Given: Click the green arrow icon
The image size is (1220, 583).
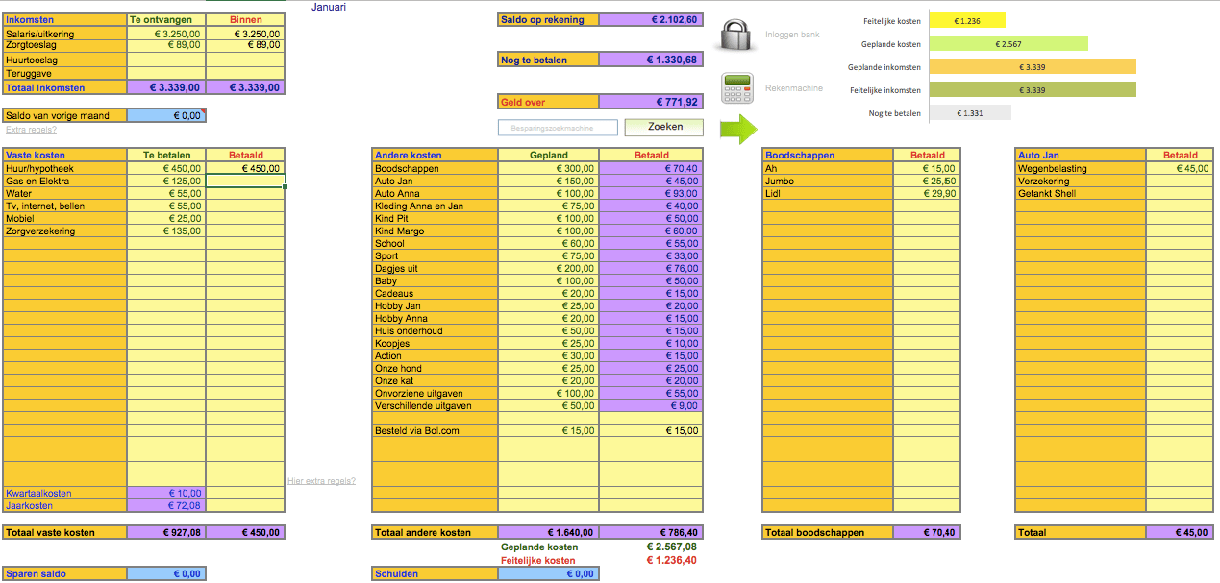Looking at the screenshot, I should pos(738,129).
